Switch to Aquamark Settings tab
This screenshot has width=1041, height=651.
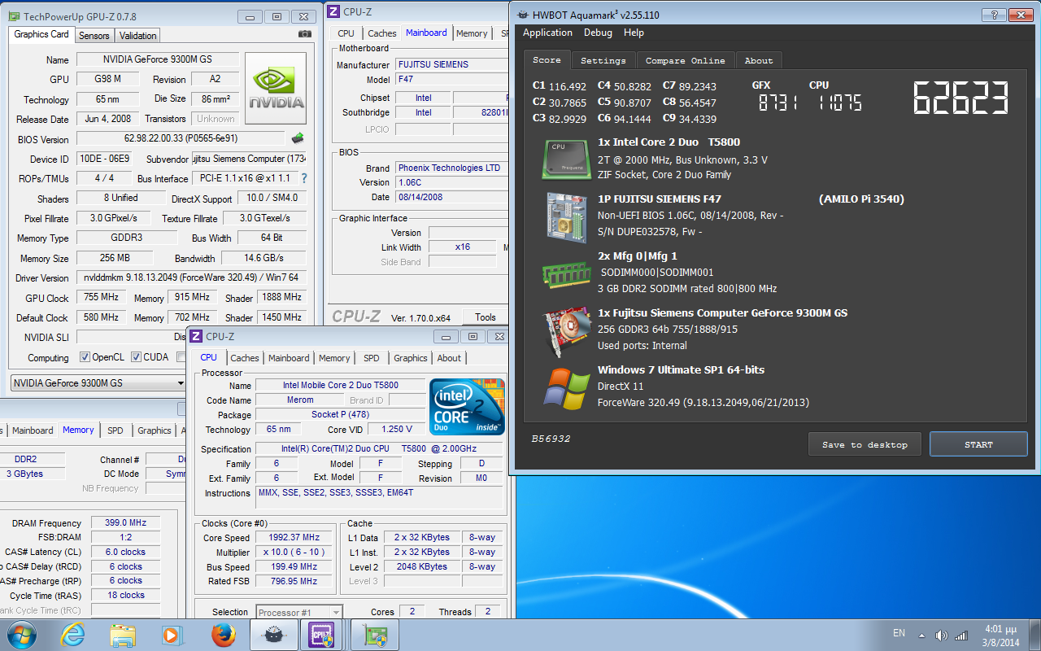pos(603,60)
